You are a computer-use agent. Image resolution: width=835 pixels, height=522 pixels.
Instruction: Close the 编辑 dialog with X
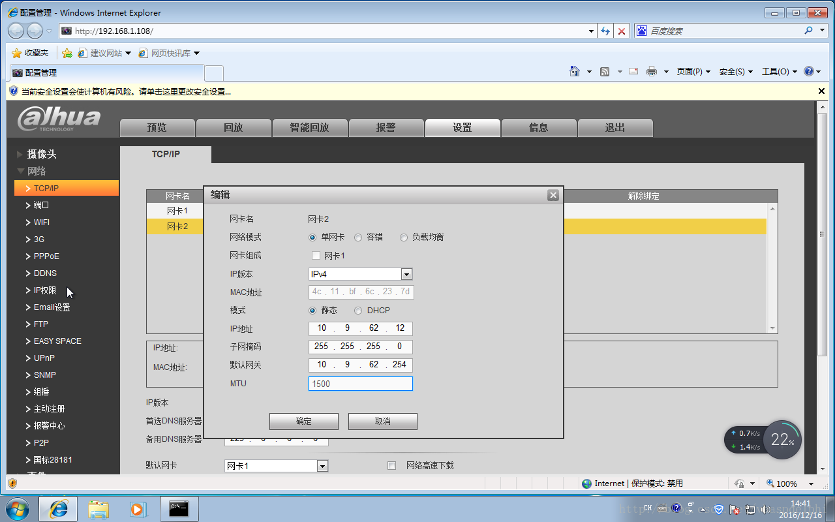pos(553,195)
